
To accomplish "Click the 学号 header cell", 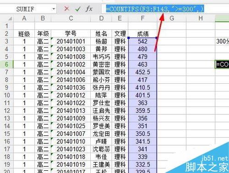I will tap(71, 33).
